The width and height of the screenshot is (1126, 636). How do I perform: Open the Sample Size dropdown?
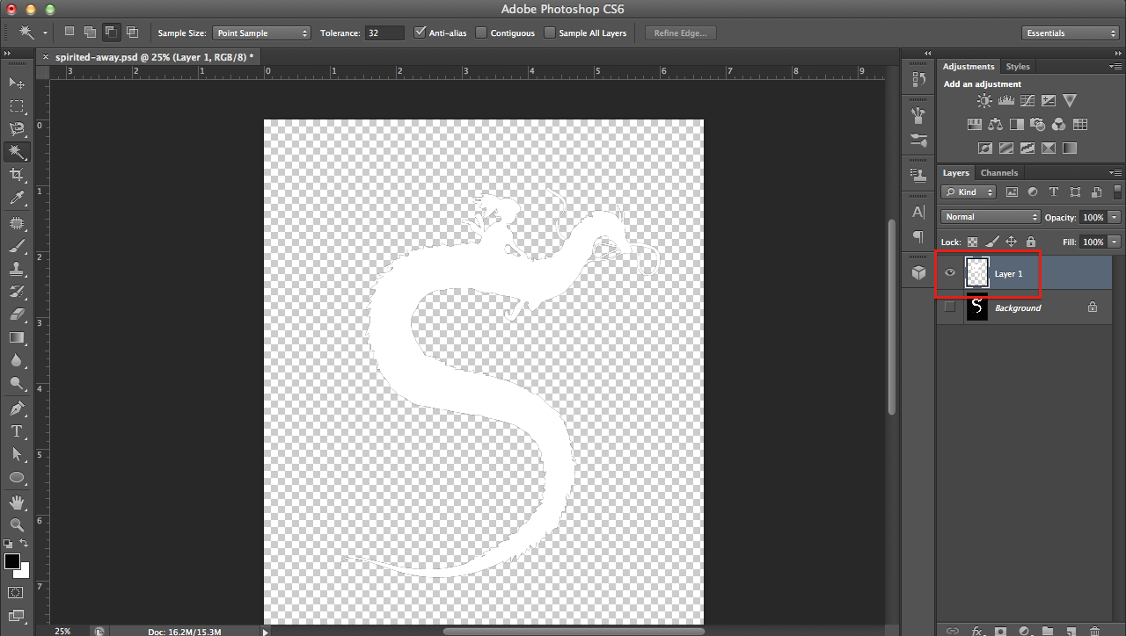coord(262,33)
